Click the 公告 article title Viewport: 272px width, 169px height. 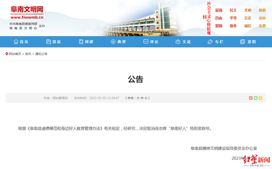tap(136, 79)
